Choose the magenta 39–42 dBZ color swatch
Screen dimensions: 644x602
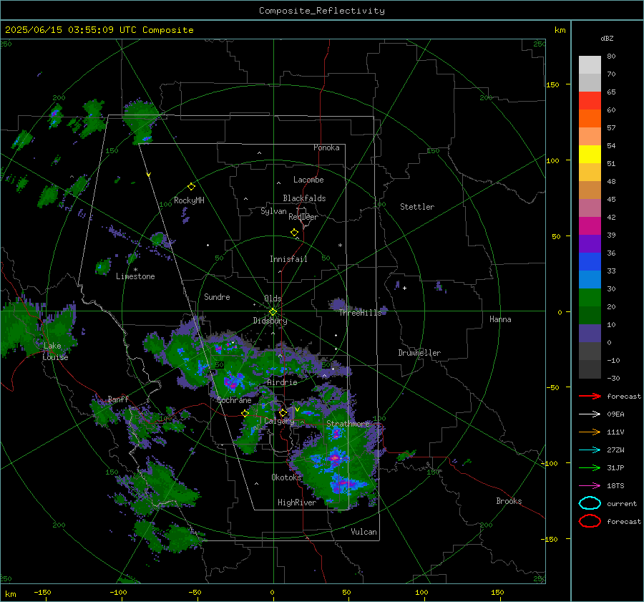pyautogui.click(x=590, y=226)
